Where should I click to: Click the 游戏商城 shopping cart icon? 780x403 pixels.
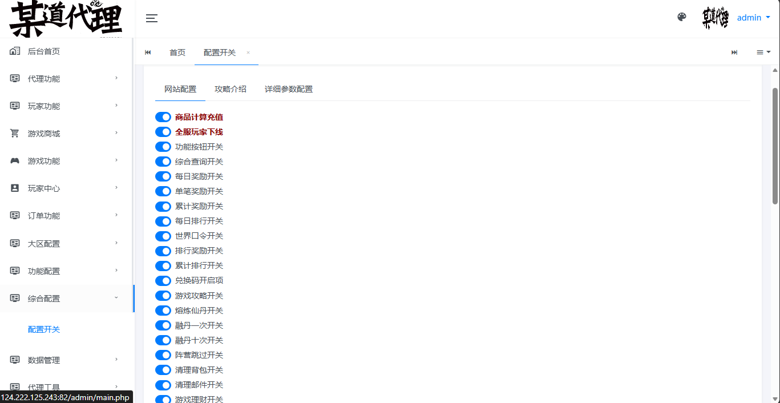(15, 134)
